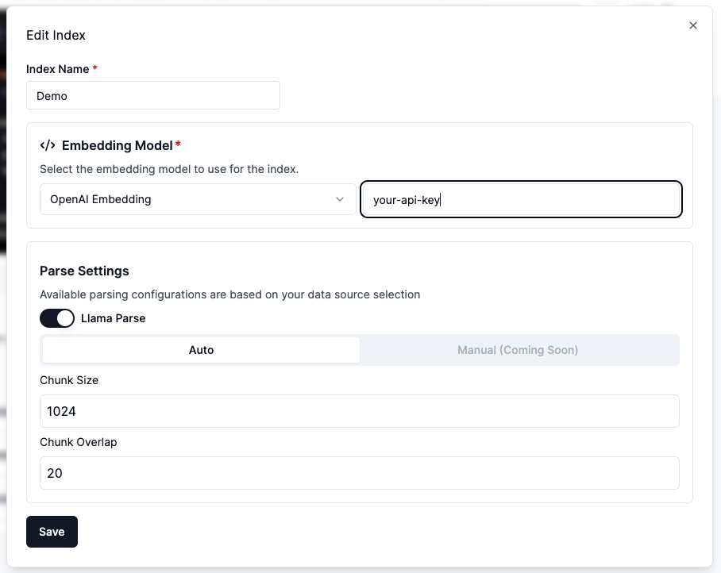The image size is (721, 573).
Task: Click the Index Name label
Action: click(58, 69)
